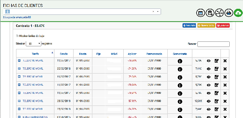Open the client selector dropdown arrow
This screenshot has height=118, width=243.
[x=158, y=11]
